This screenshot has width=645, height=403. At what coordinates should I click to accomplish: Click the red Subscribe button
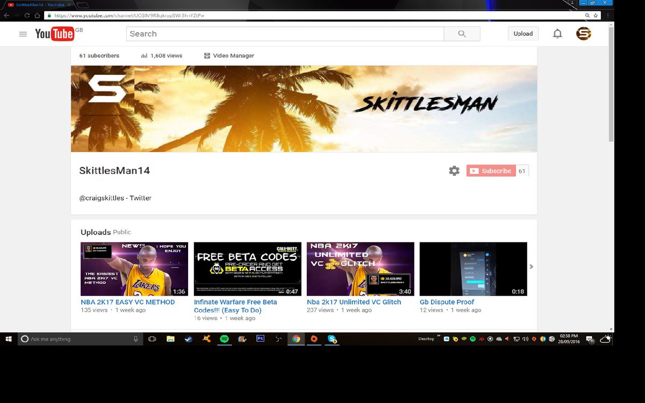coord(491,171)
